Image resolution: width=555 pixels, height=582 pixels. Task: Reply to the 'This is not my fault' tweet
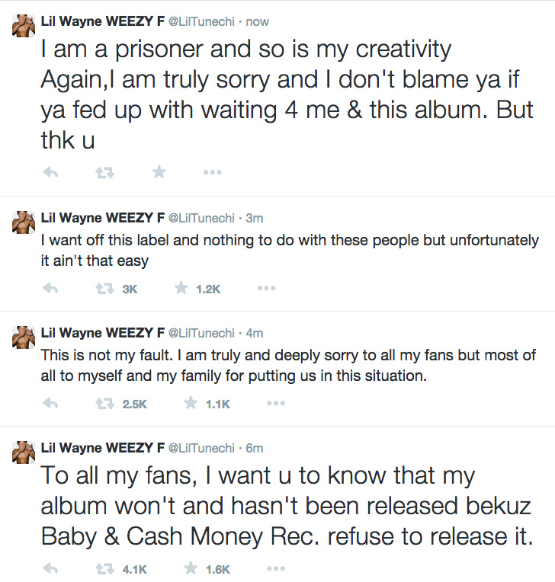point(50,403)
